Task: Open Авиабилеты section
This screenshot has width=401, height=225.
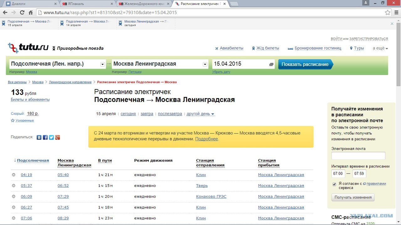Action: point(229,48)
